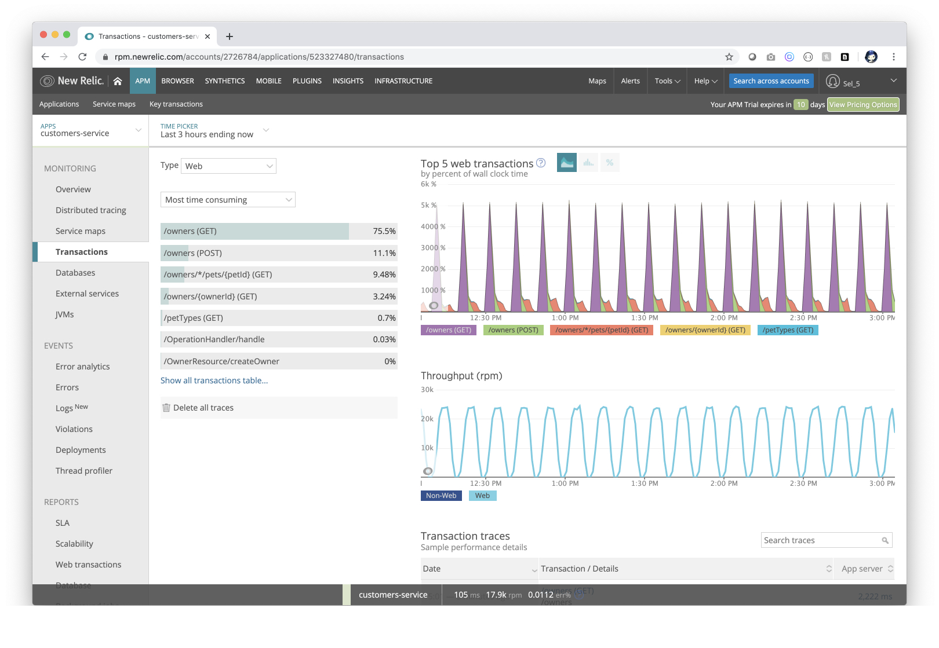This screenshot has width=939, height=648.
Task: Click the browser address bar URL
Action: tap(259, 57)
